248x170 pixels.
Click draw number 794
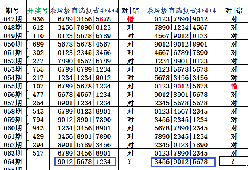pos(38,120)
